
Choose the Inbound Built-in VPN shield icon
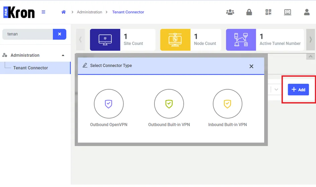point(228,104)
